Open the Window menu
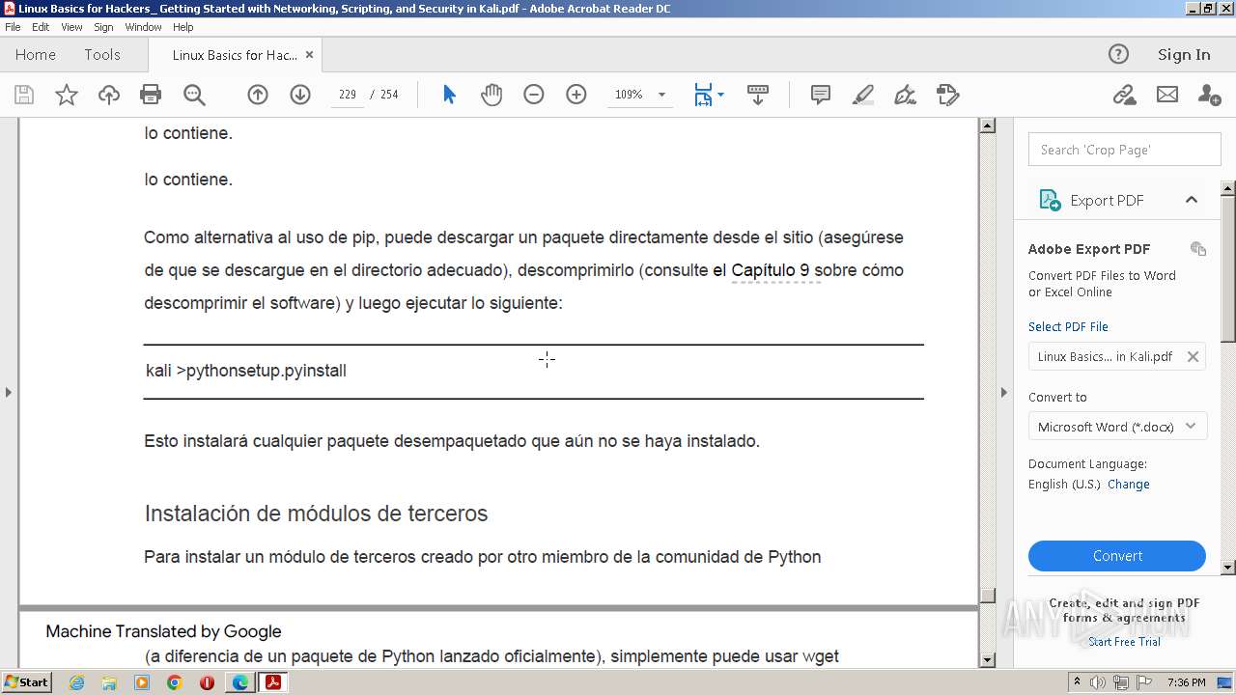This screenshot has width=1236, height=695. [x=143, y=27]
